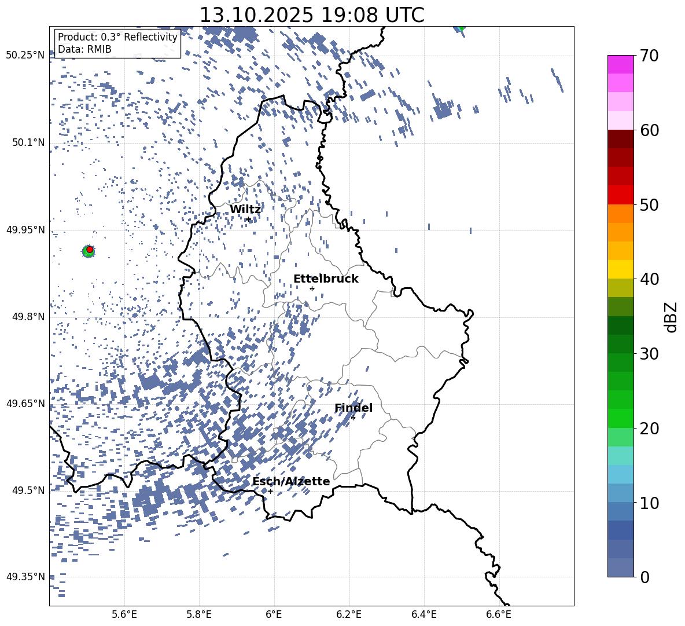
Task: Click the Wiltz cross marker
Action: click(249, 219)
